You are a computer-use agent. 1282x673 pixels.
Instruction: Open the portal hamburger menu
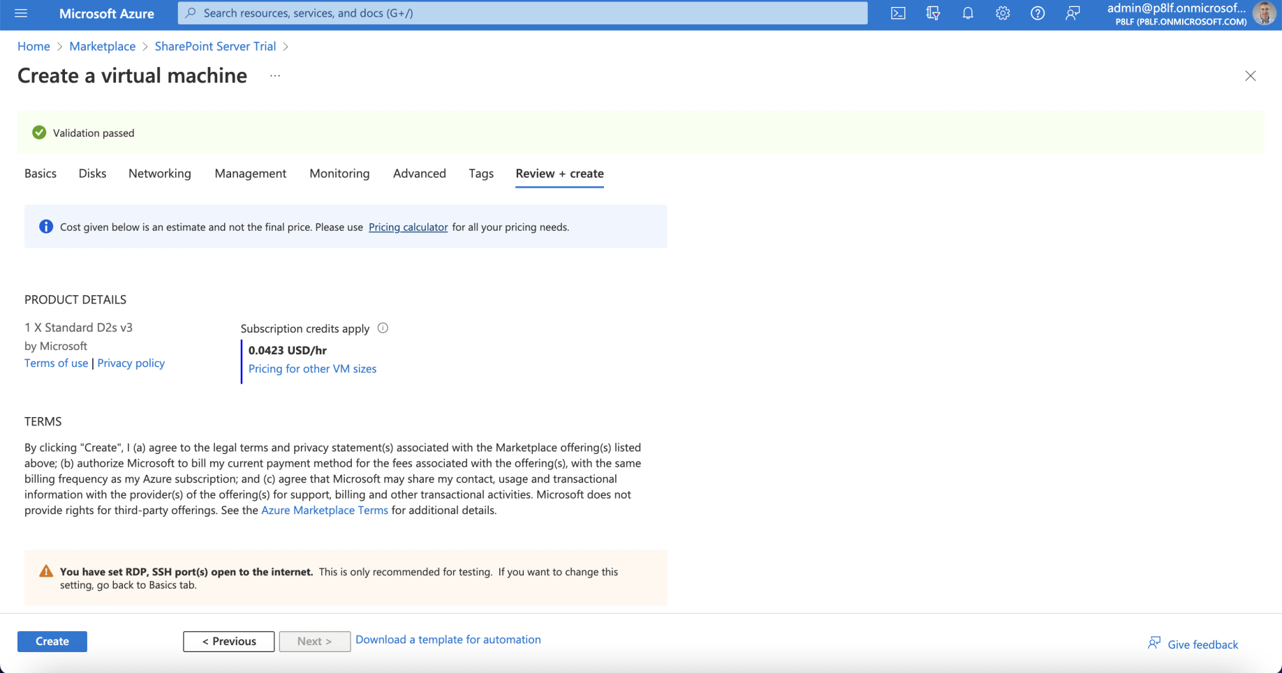click(21, 13)
